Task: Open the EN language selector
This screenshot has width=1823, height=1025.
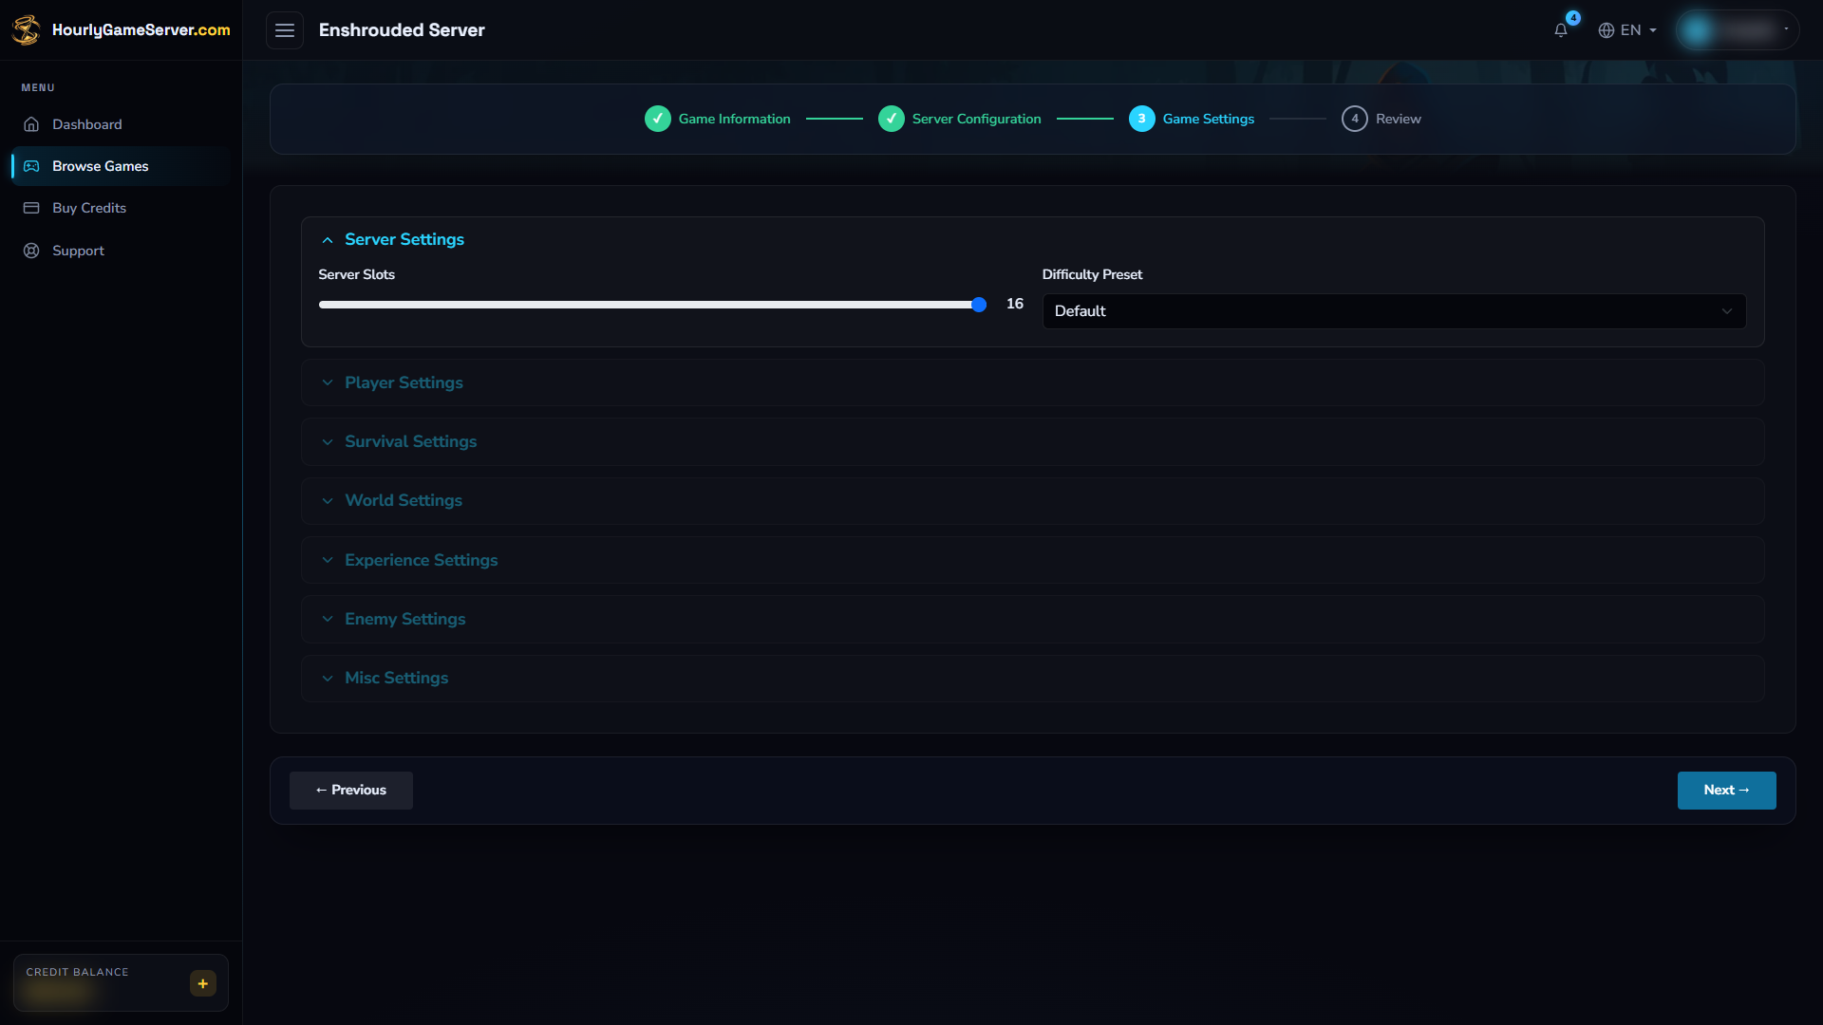Action: pos(1627,30)
